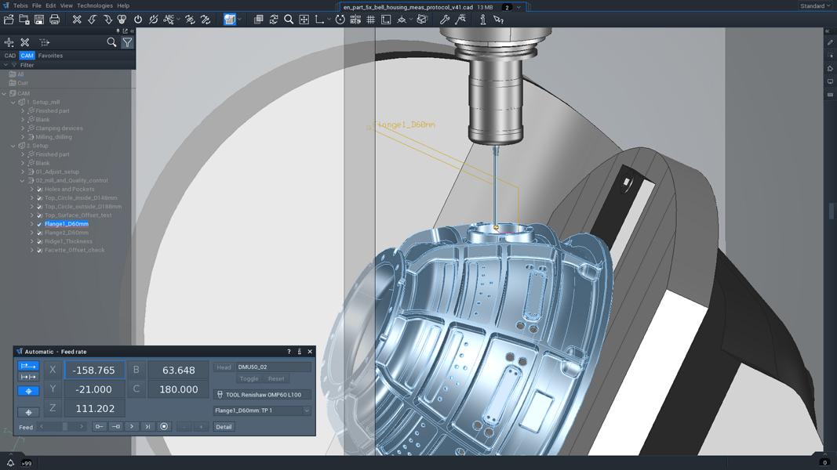Switch to the Favorites tab
837x470 pixels.
click(x=50, y=56)
